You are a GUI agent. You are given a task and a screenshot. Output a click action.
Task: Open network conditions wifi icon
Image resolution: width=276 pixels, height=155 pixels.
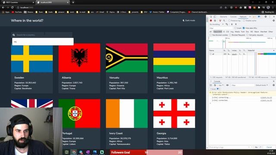pos(227,24)
